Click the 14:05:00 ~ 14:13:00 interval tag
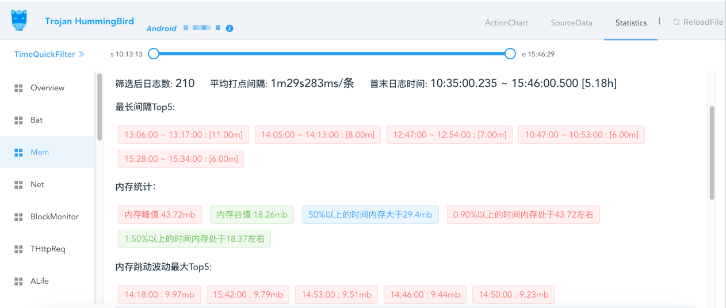Image resolution: width=726 pixels, height=308 pixels. (318, 135)
